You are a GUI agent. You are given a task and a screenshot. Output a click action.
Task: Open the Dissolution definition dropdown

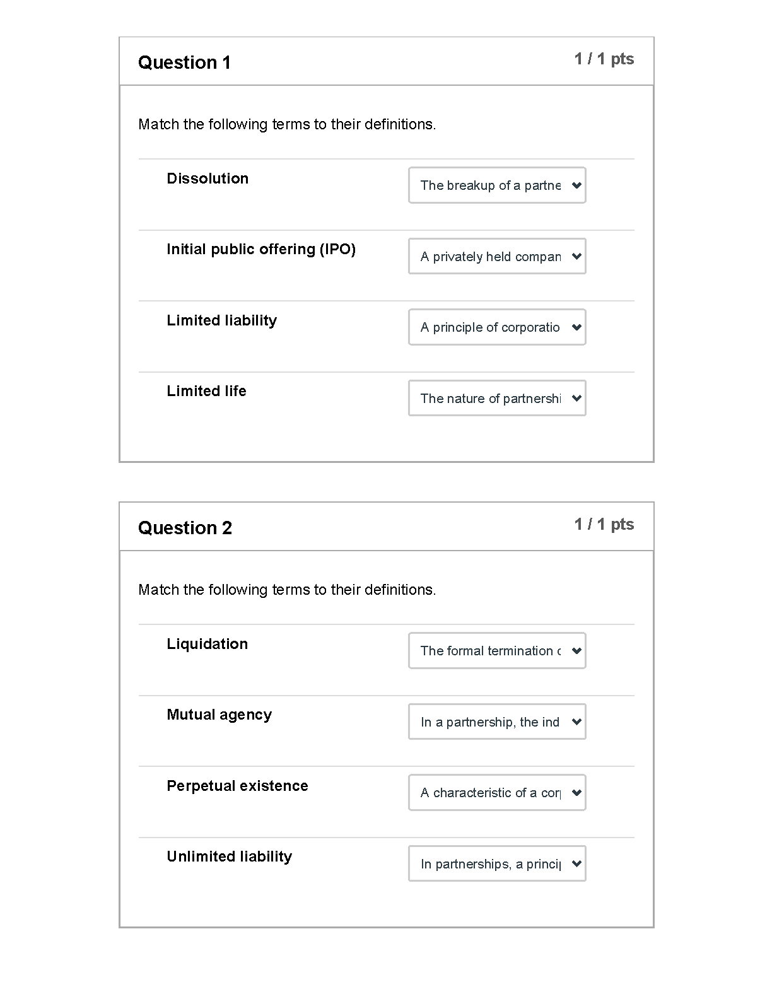tap(497, 185)
